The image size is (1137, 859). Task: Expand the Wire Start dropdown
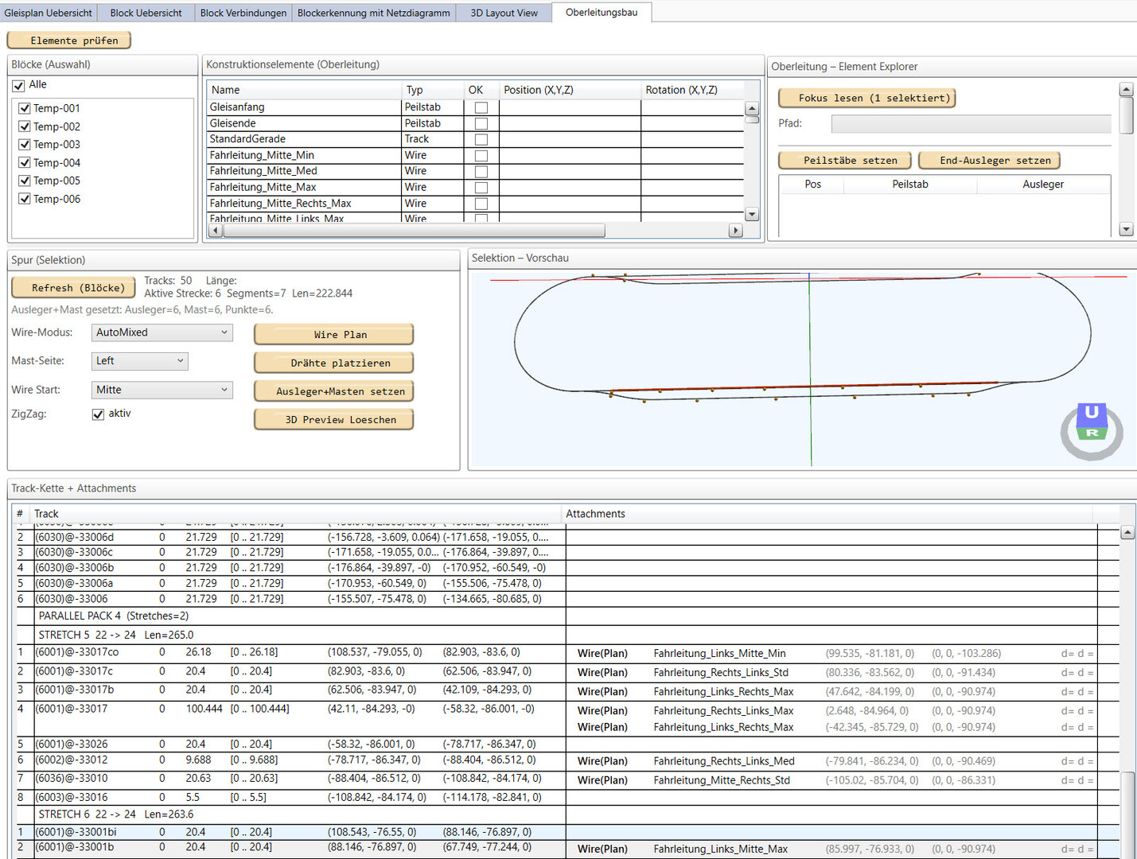(x=162, y=390)
